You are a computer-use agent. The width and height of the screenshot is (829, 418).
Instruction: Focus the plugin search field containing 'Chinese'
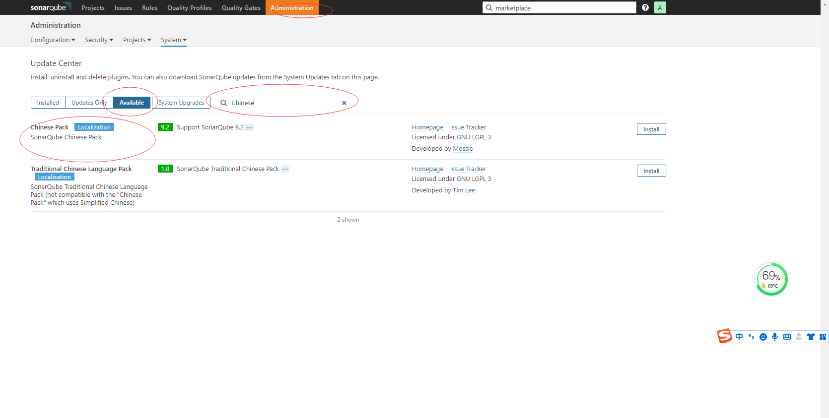pos(284,103)
